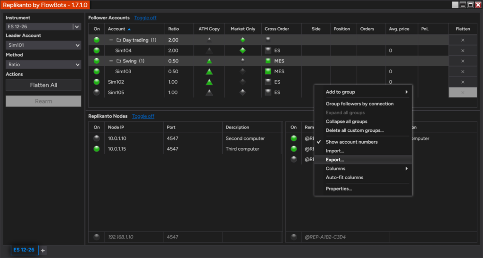Turn off Sim104 On light
This screenshot has width=483, height=258.
(97, 50)
